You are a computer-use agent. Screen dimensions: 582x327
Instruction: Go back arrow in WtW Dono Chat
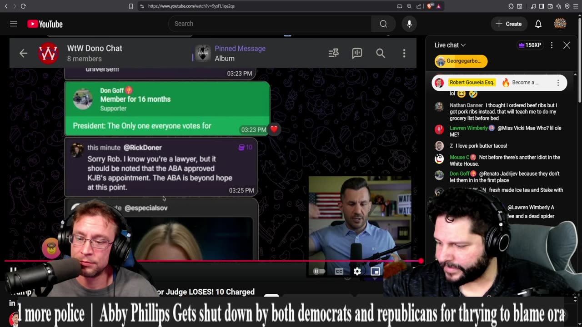pyautogui.click(x=23, y=53)
